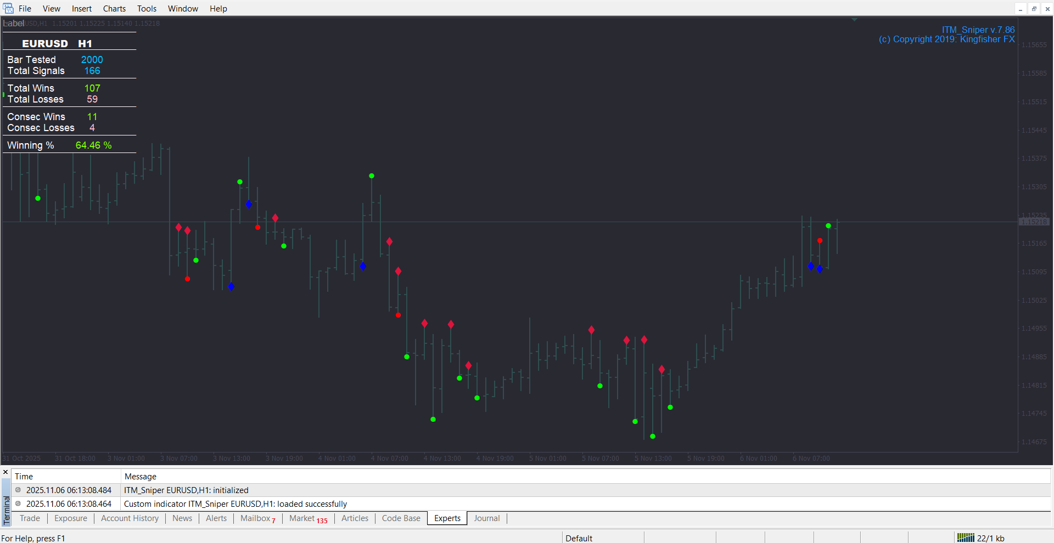Expand the Window menu

point(183,9)
